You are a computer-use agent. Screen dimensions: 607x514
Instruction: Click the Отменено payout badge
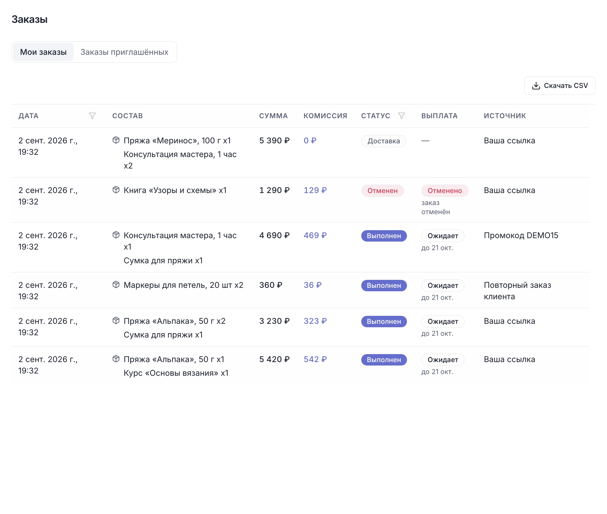(x=445, y=191)
